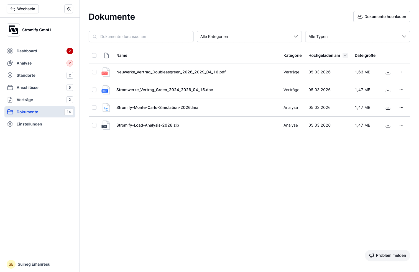
Task: Open more options for Neuwerke_Vertrag PDF
Action: point(401,72)
